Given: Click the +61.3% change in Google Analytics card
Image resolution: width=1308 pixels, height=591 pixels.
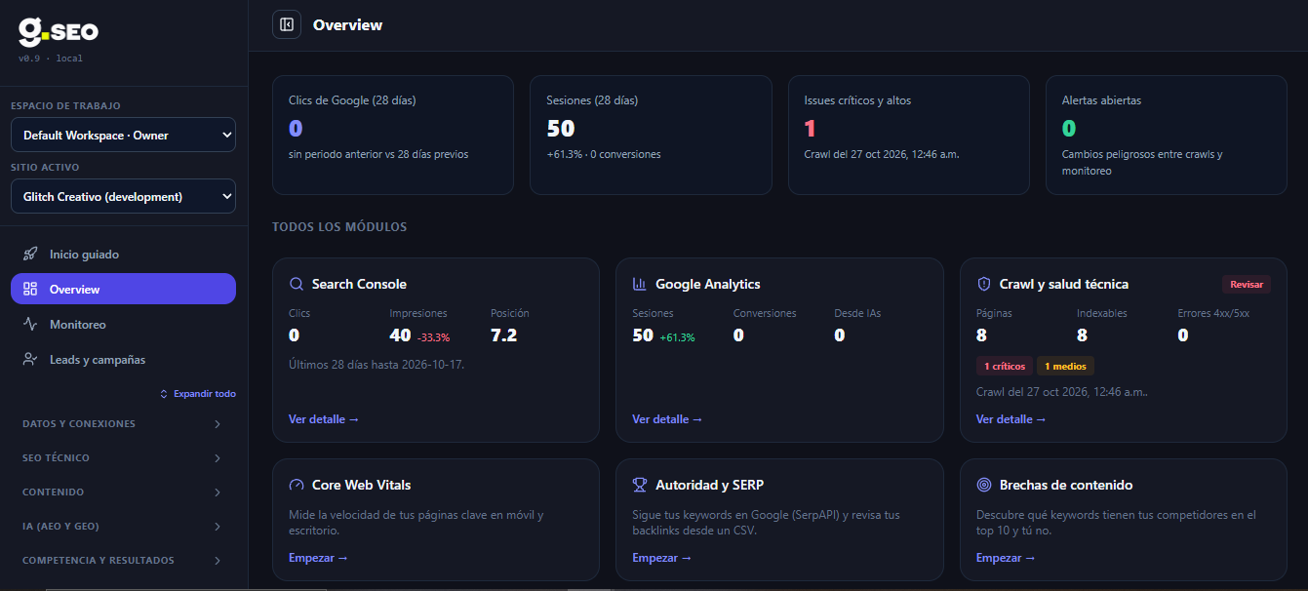Looking at the screenshot, I should tap(677, 337).
